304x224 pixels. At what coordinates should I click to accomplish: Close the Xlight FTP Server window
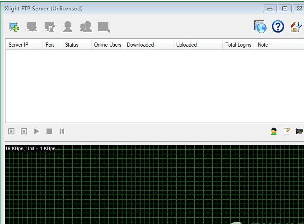click(299, 9)
